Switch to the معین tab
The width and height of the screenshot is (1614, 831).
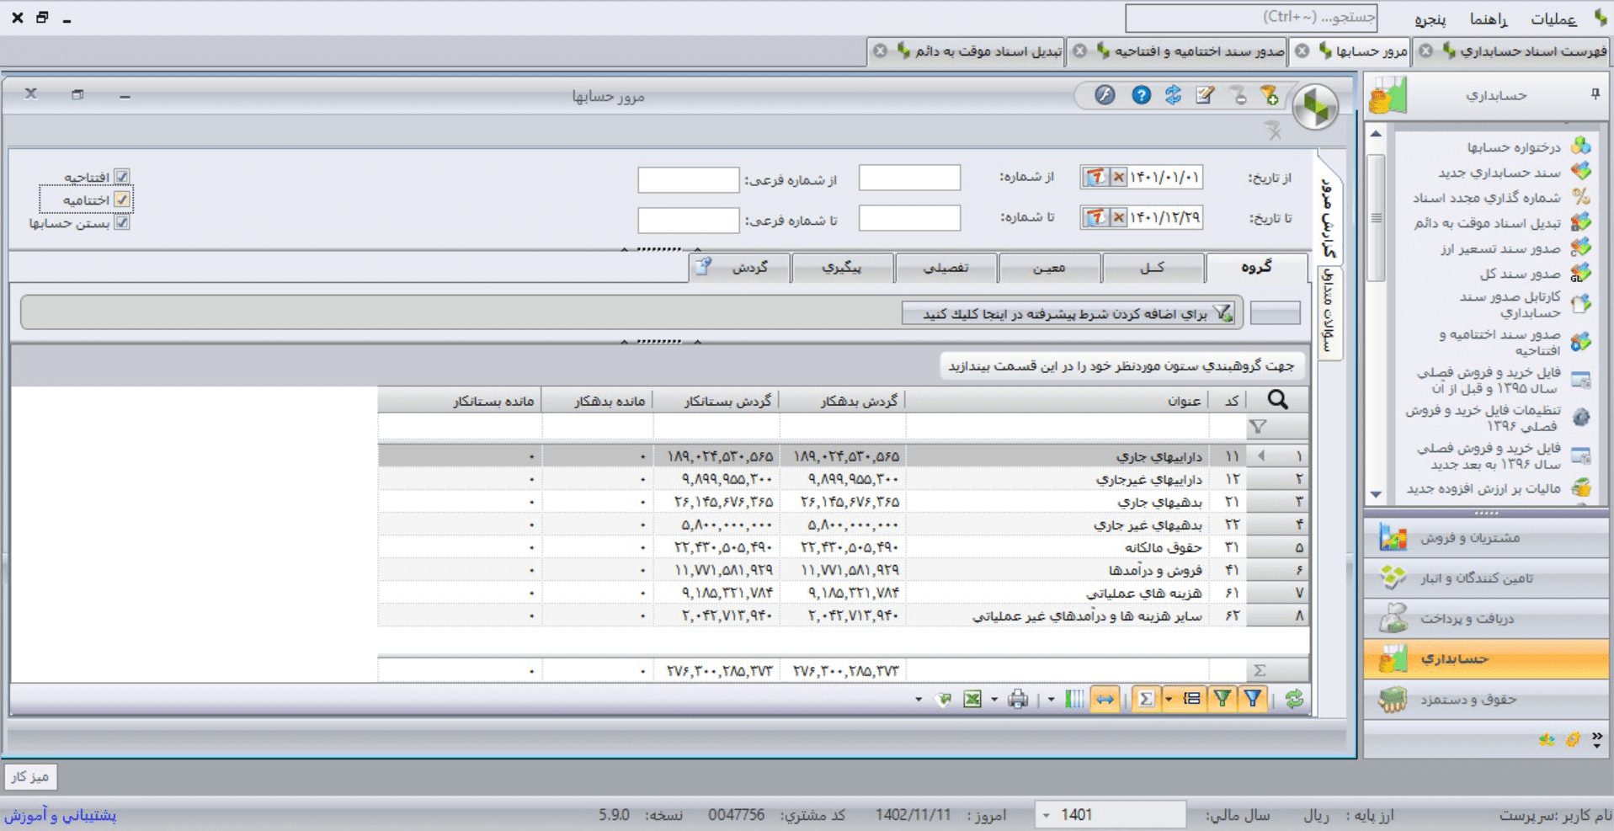tap(1049, 268)
